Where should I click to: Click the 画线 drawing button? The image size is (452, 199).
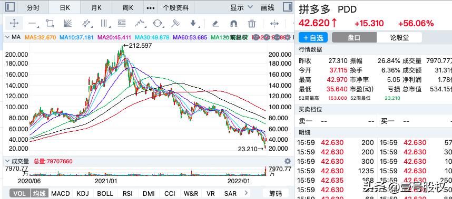coord(267,8)
